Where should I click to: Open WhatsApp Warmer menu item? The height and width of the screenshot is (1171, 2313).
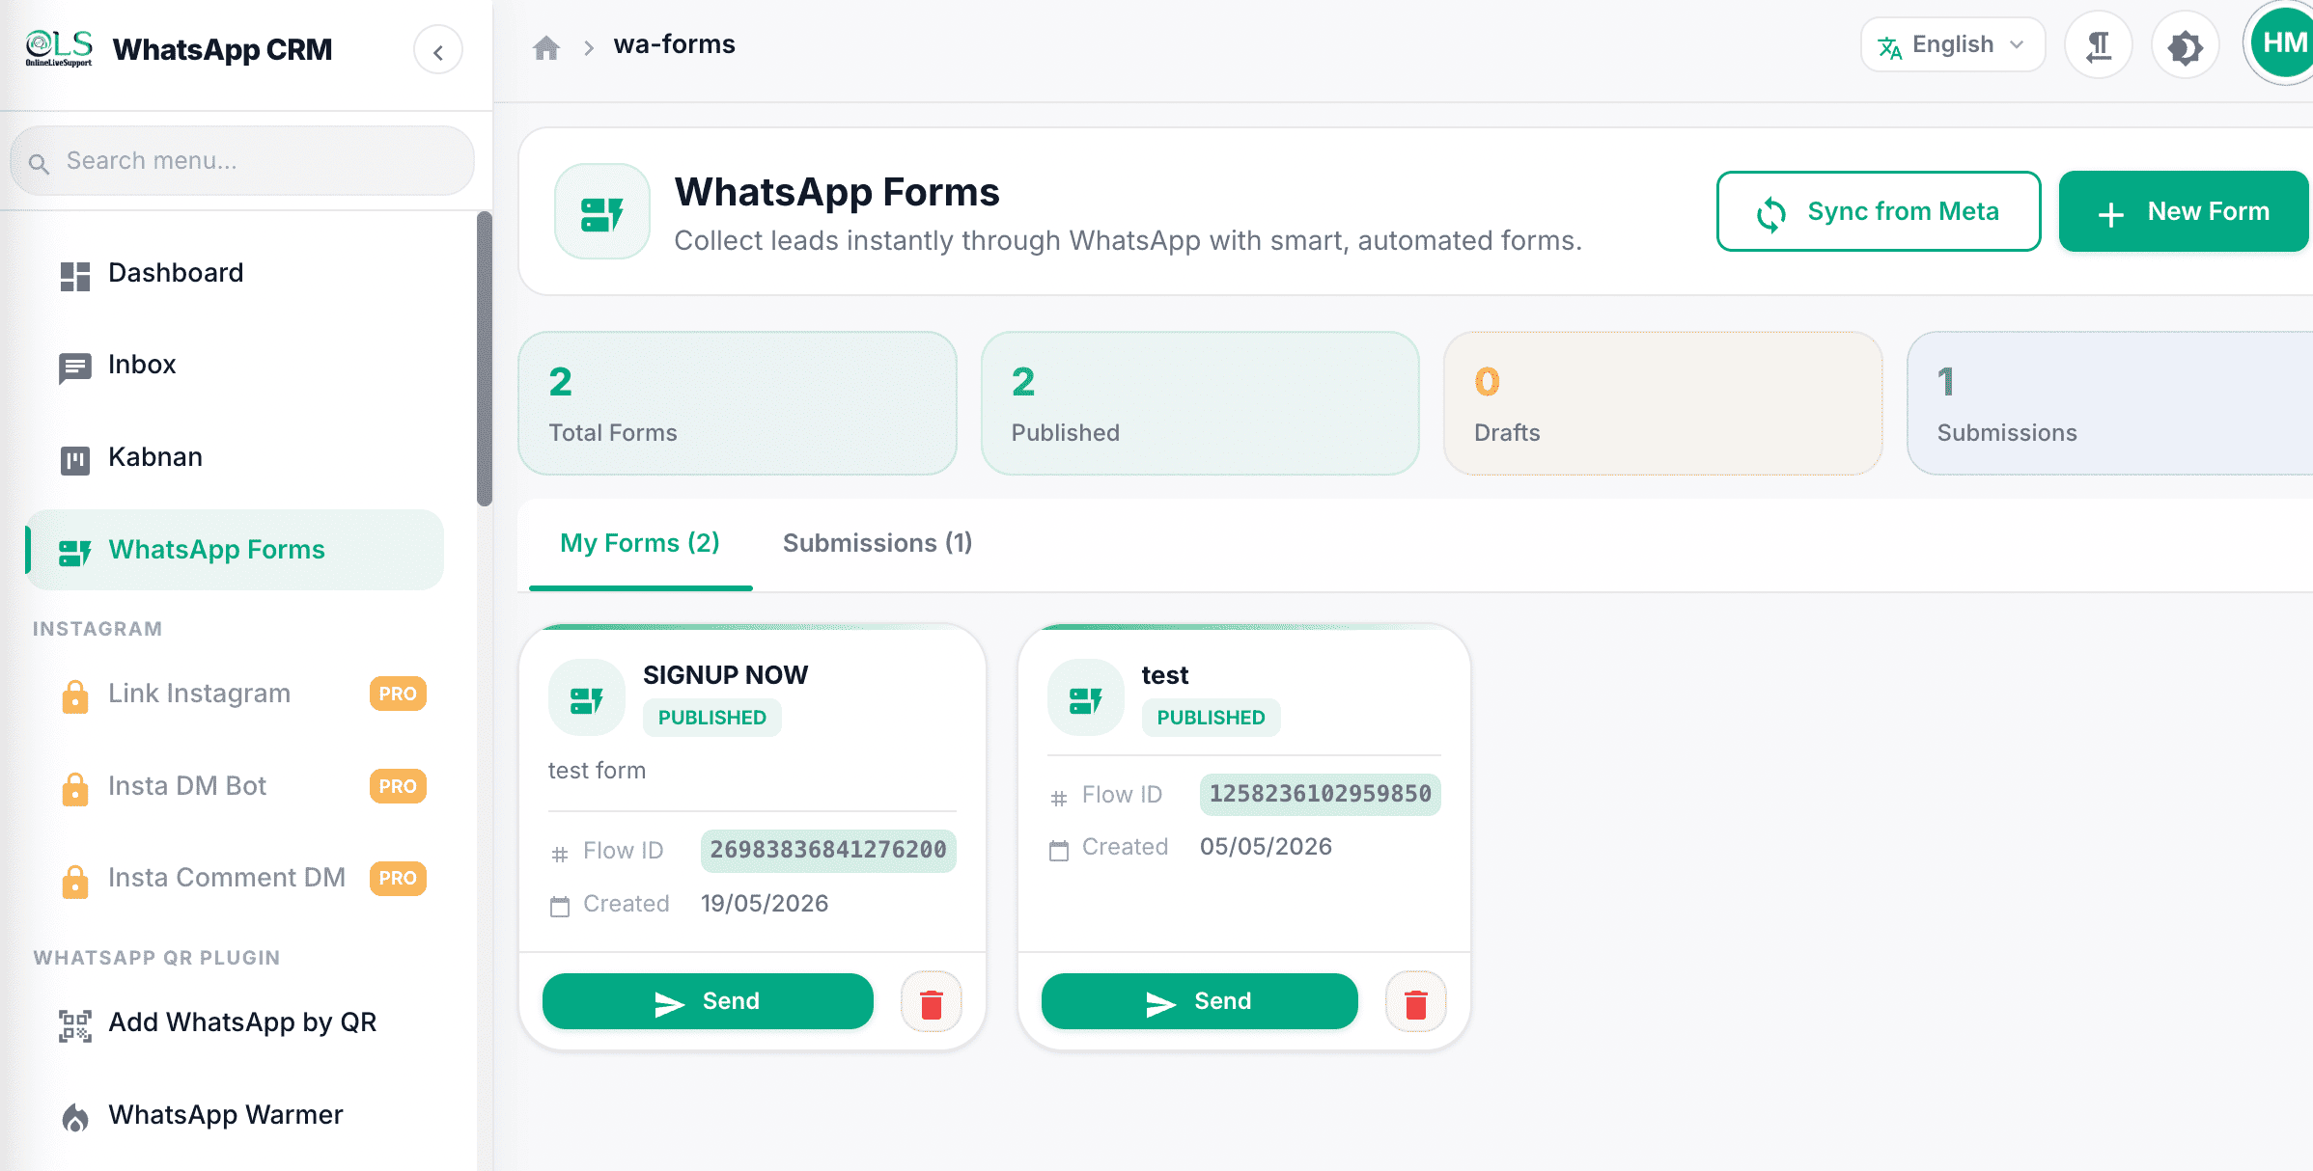tap(235, 1115)
